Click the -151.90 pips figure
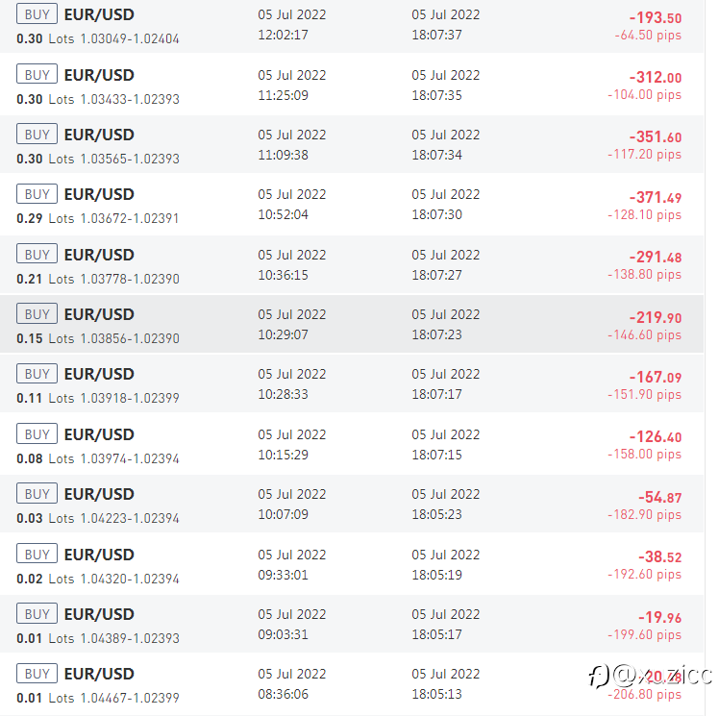719x716 pixels. click(x=644, y=395)
